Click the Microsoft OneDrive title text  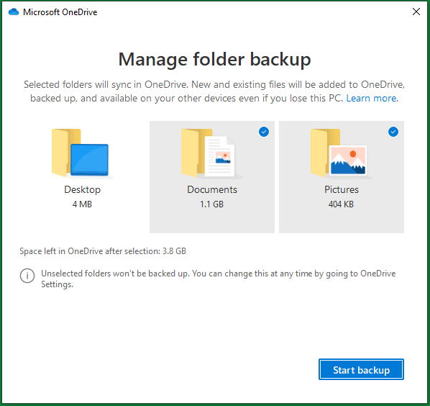click(x=60, y=12)
